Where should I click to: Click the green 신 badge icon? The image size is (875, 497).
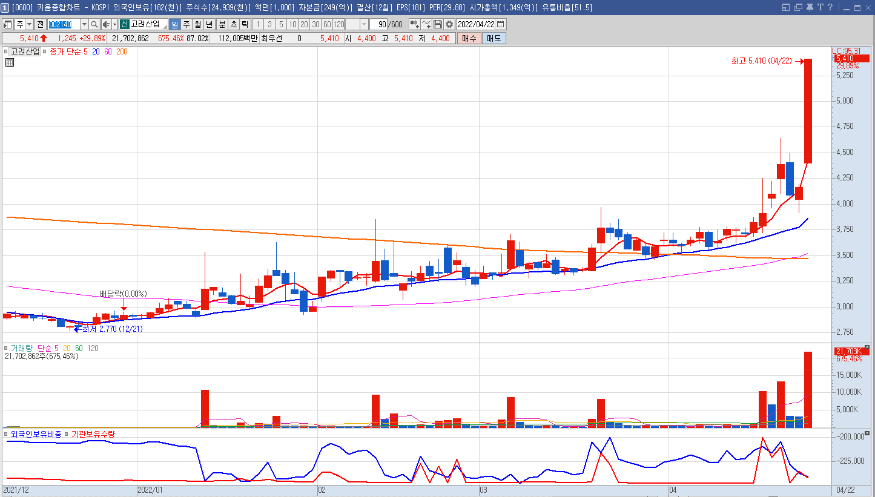pos(124,24)
